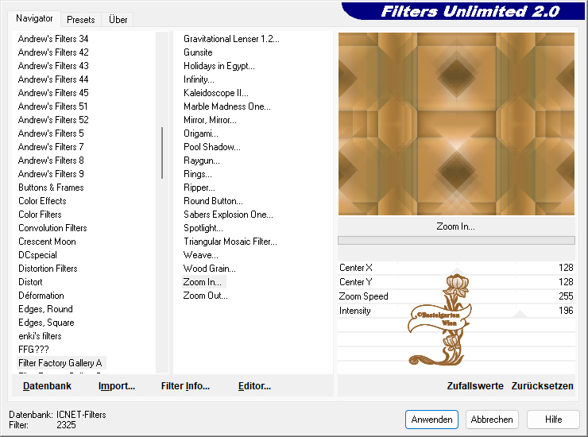588x437 pixels.
Task: Choose Infinity... filter
Action: click(x=199, y=79)
